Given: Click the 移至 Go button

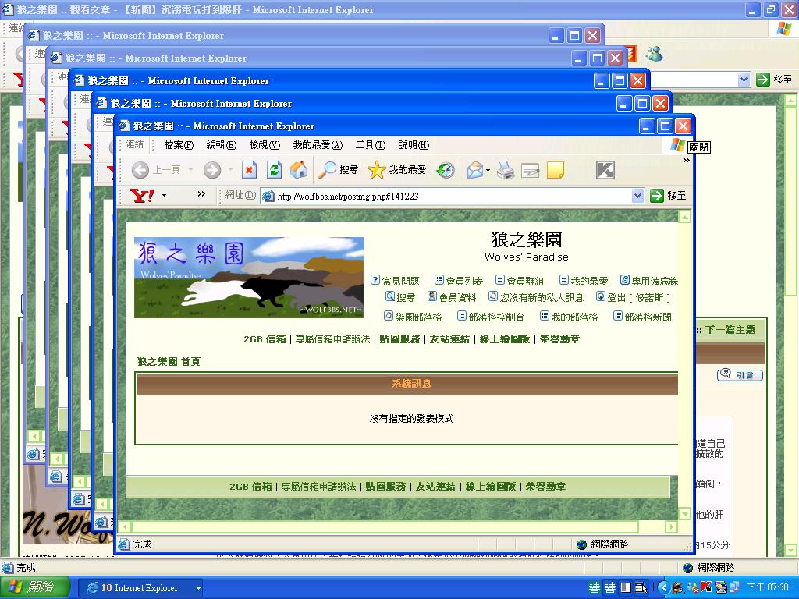Looking at the screenshot, I should 669,196.
